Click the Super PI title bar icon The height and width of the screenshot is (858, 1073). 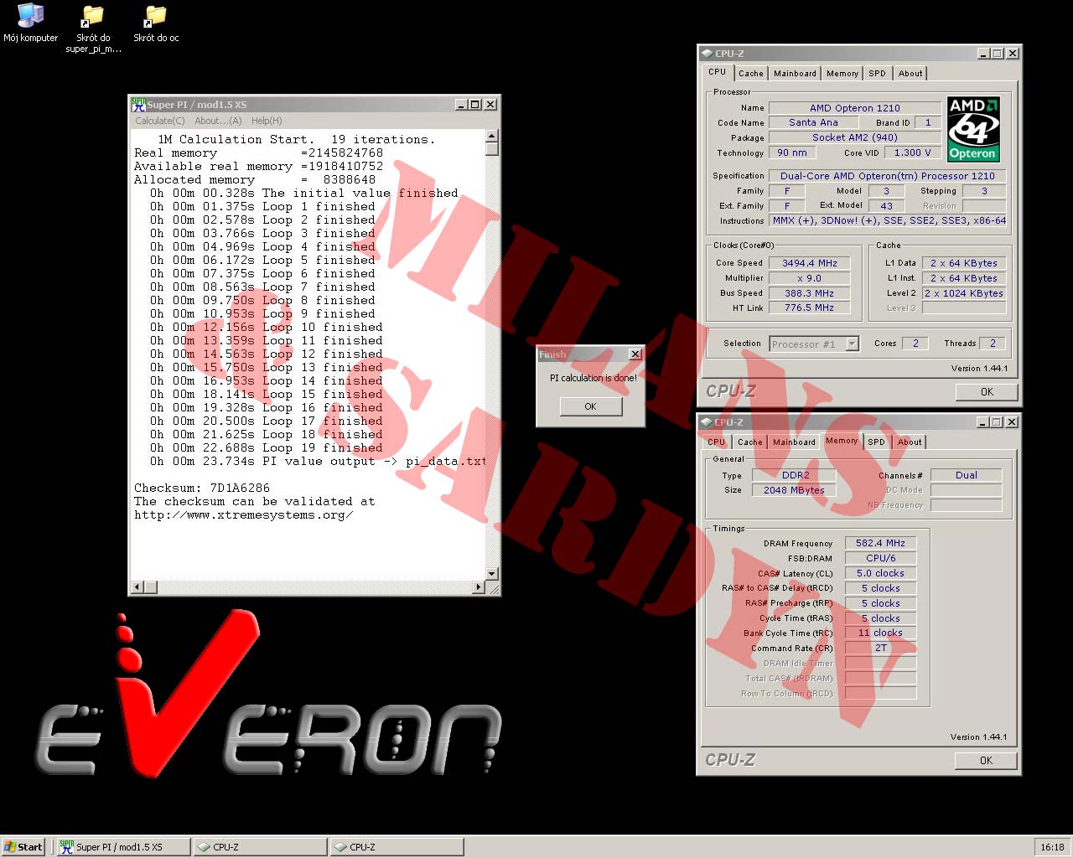click(x=138, y=105)
